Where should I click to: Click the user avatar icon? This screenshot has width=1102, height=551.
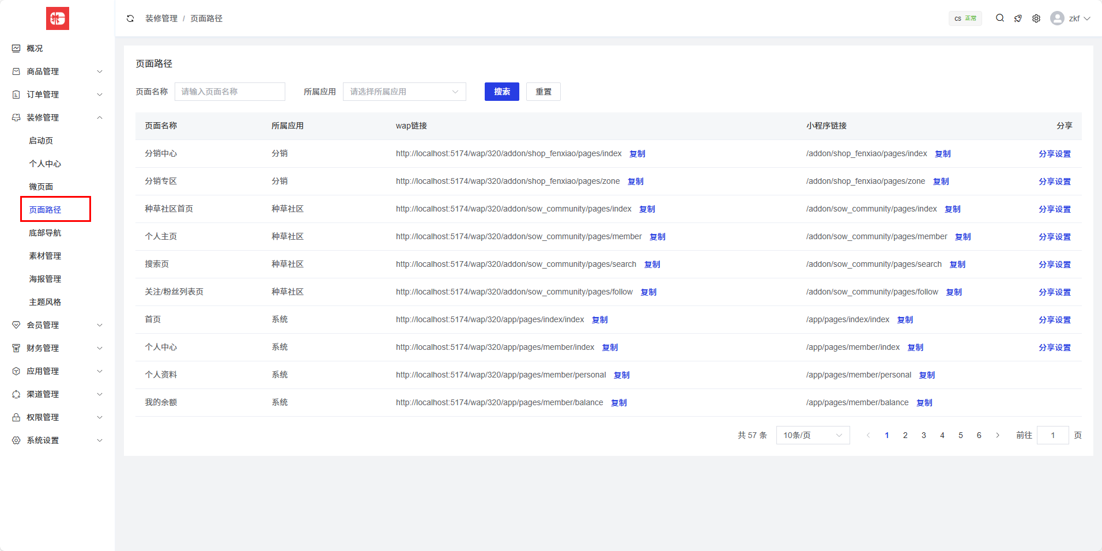pyautogui.click(x=1057, y=18)
